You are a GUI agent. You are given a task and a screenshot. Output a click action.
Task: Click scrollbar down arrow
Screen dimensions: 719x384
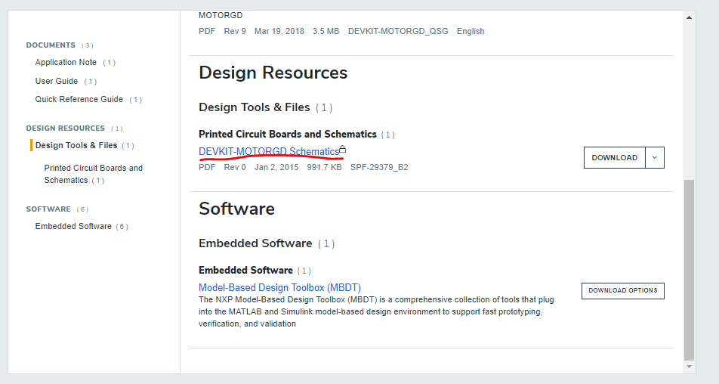tap(689, 367)
